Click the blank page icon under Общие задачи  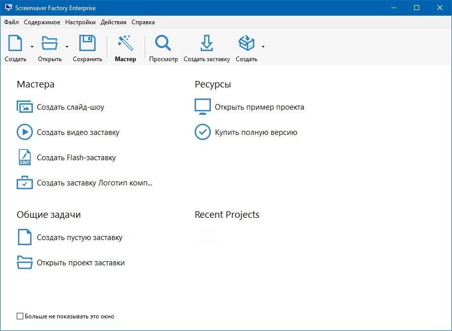click(x=24, y=237)
